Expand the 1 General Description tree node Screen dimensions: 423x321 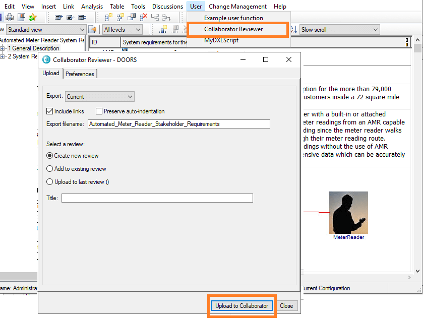pos(3,48)
